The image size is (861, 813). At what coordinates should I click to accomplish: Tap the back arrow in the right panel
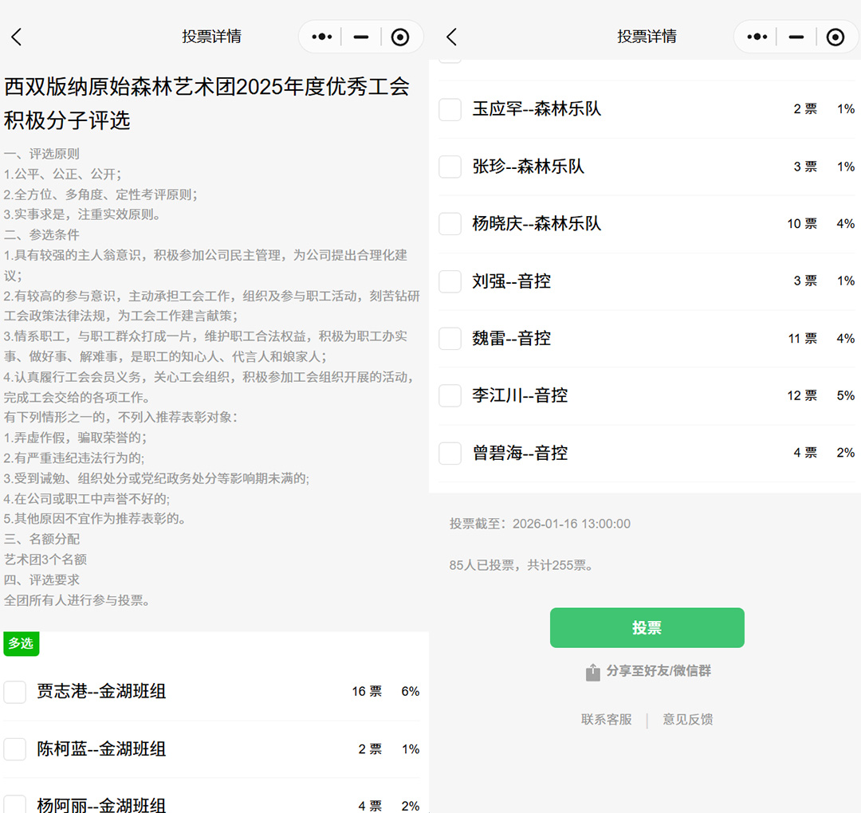tap(452, 37)
